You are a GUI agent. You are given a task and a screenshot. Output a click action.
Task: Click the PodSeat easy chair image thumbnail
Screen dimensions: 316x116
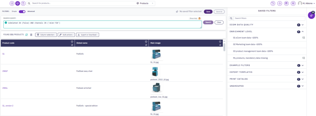[x=155, y=72]
